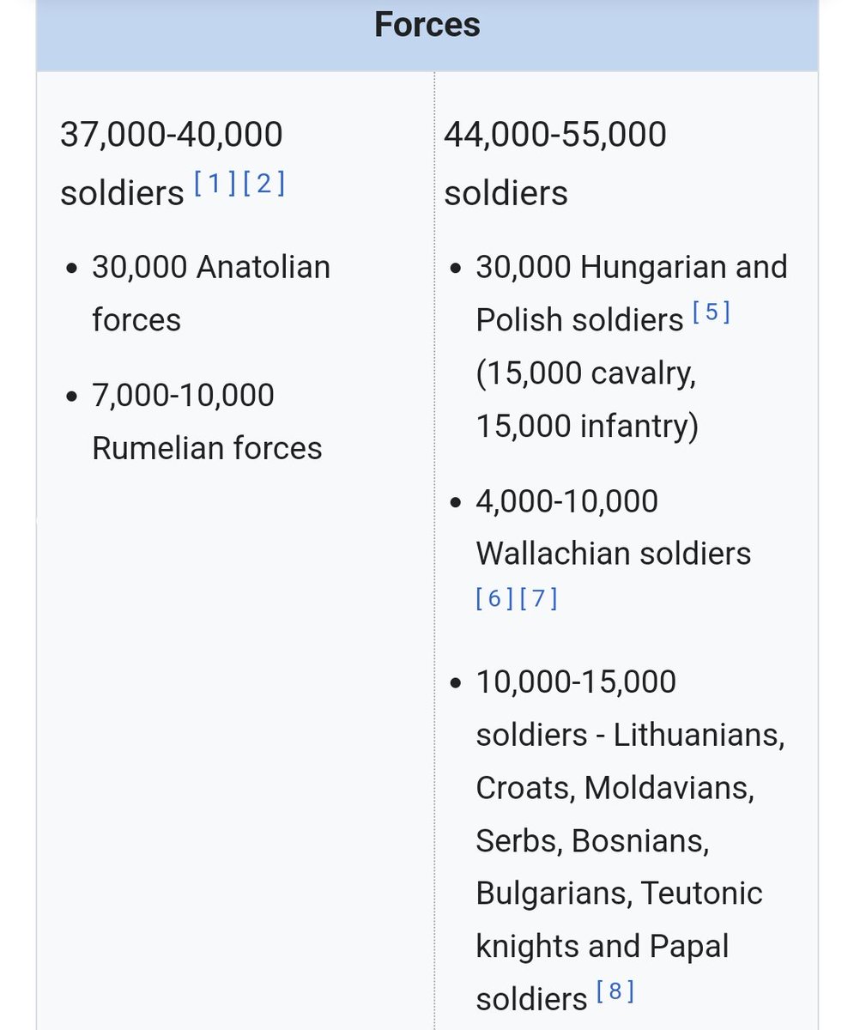
Task: Click the Serbs, Bosnians line
Action: click(x=592, y=841)
